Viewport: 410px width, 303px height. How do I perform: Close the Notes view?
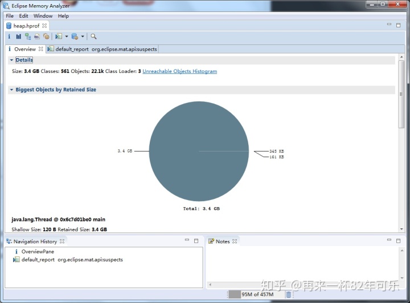(x=235, y=241)
